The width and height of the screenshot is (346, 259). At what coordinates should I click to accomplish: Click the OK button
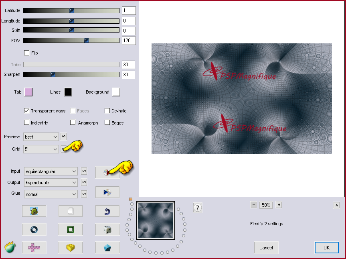(327, 247)
